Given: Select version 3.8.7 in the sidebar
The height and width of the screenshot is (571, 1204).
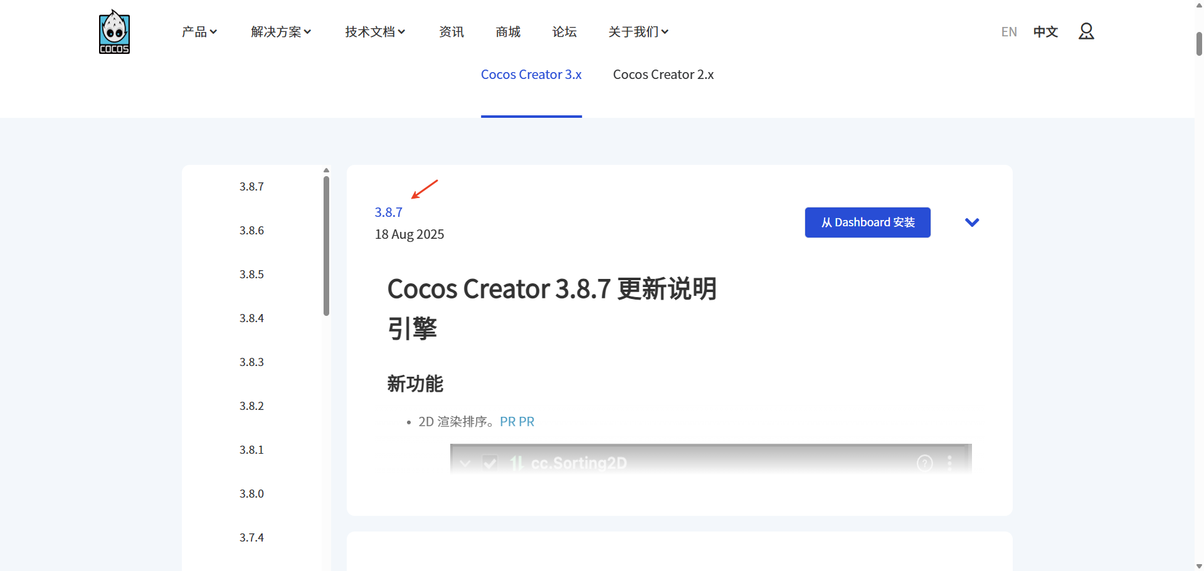Looking at the screenshot, I should point(251,187).
